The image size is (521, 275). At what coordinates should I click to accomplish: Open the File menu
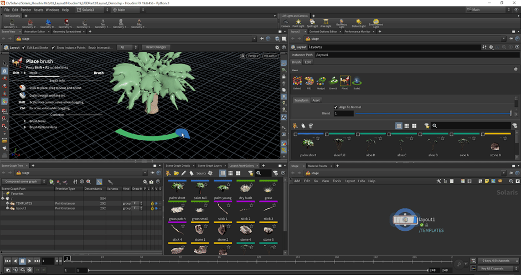[x=7, y=10]
